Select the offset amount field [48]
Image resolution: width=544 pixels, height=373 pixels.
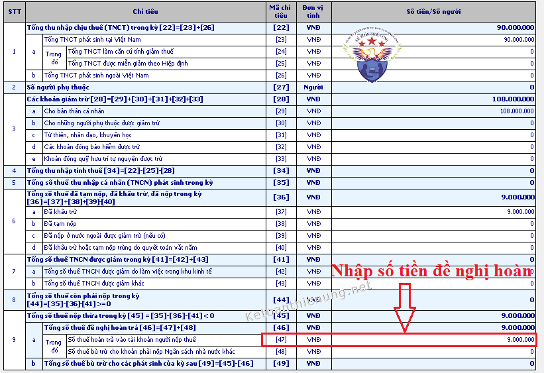click(433, 352)
